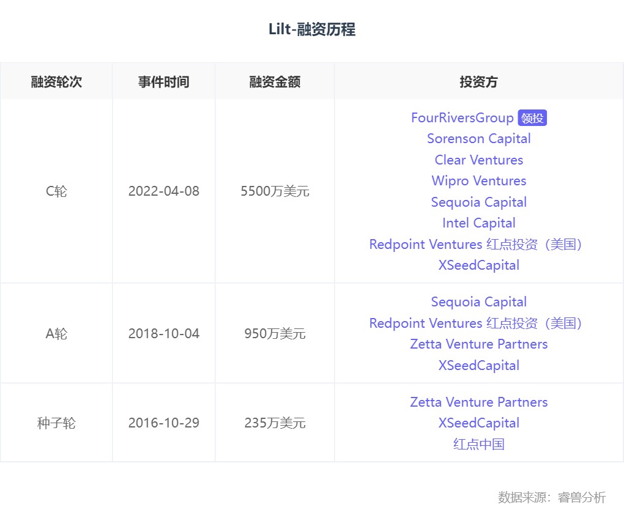Open XSeedCapital link in 种子轮 row
Viewport: 624px width, 529px height.
[479, 423]
